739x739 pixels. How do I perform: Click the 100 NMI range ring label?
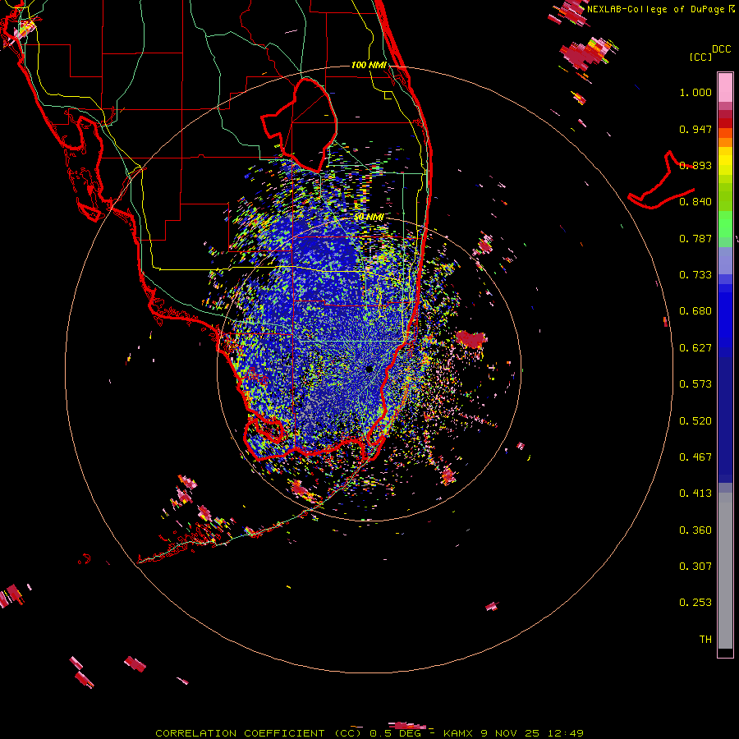tap(369, 65)
